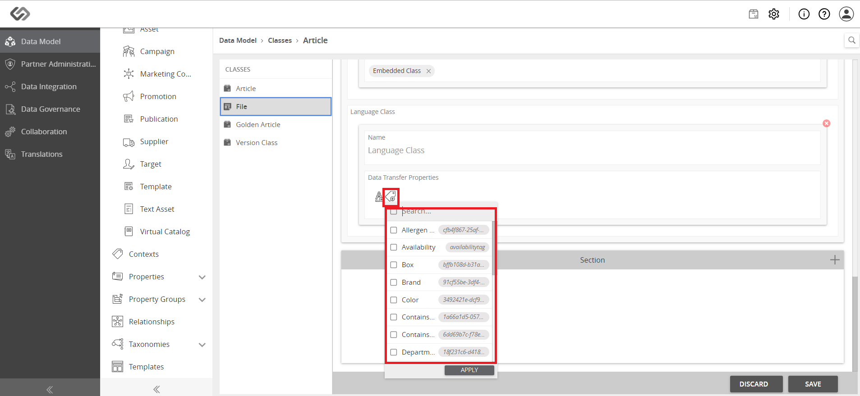Click the information icon in the header
Image resolution: width=860 pixels, height=396 pixels.
coord(804,14)
